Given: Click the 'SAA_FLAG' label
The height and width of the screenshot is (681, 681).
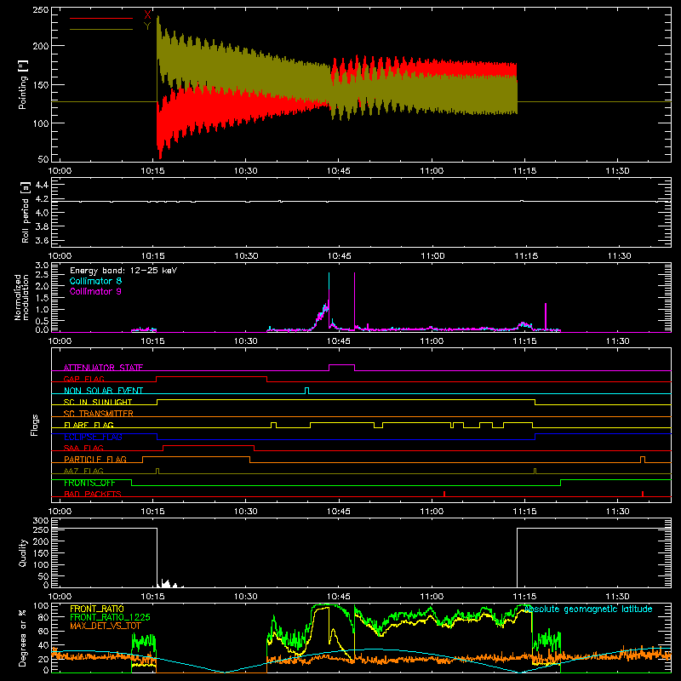Looking at the screenshot, I should [x=83, y=449].
